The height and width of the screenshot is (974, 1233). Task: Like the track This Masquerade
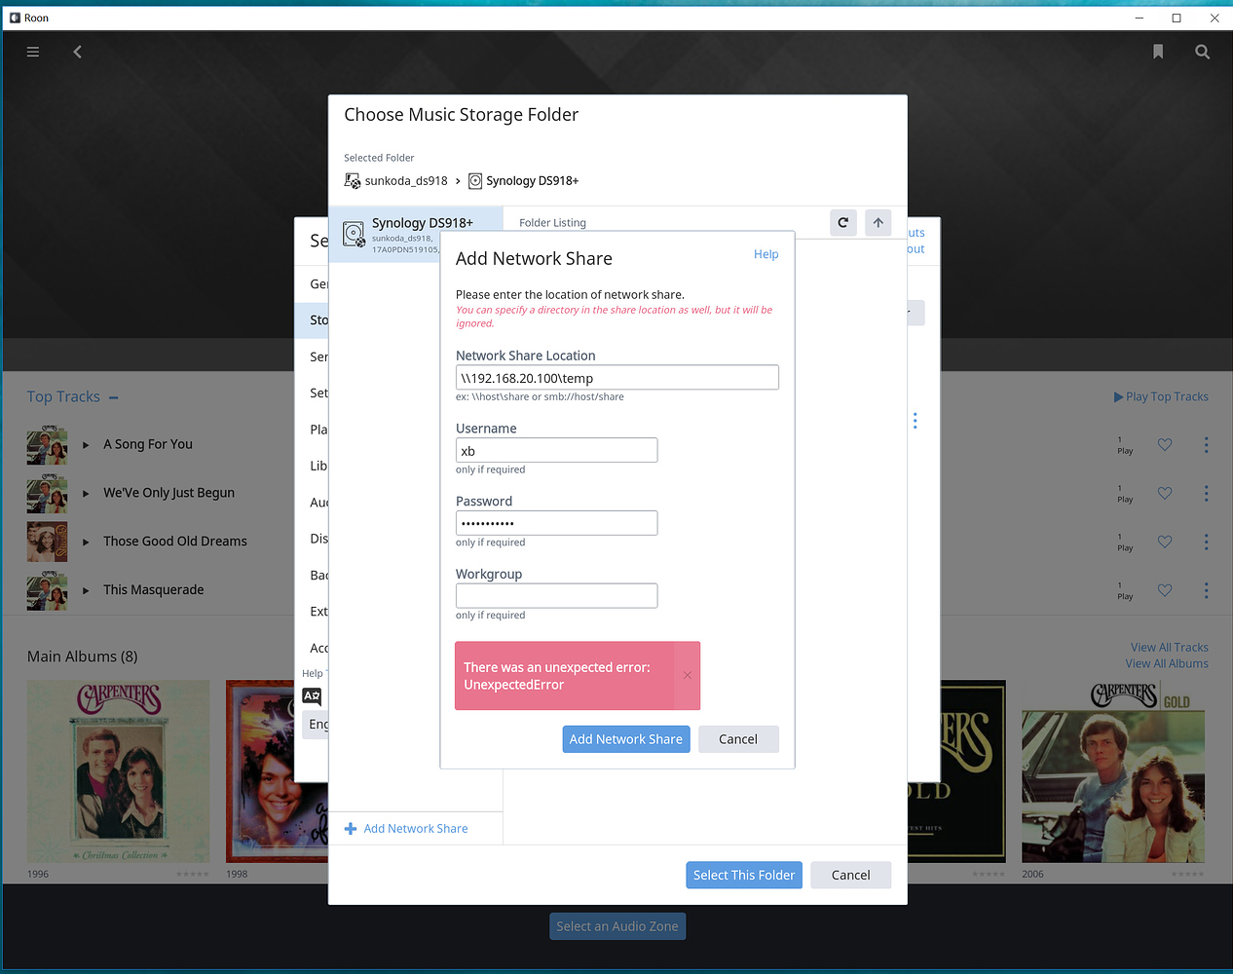[1165, 590]
